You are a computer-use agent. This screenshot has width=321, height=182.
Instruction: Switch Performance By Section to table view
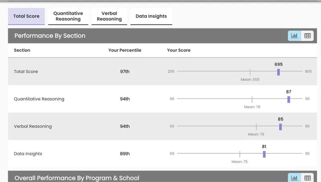coord(307,36)
